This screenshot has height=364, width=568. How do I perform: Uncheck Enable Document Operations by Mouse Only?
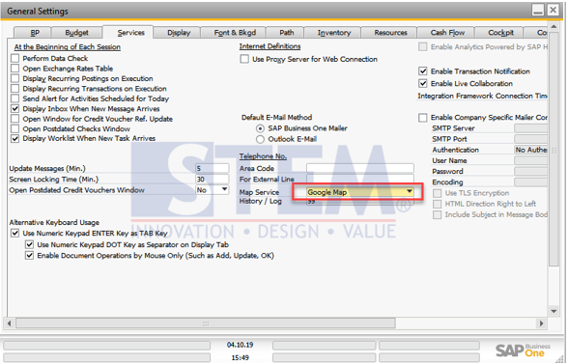pyautogui.click(x=29, y=256)
